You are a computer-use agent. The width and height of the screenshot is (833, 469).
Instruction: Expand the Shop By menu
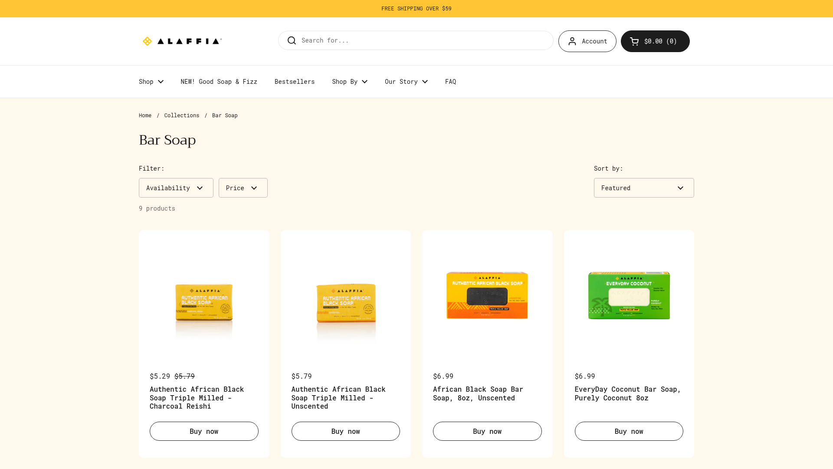click(x=350, y=82)
